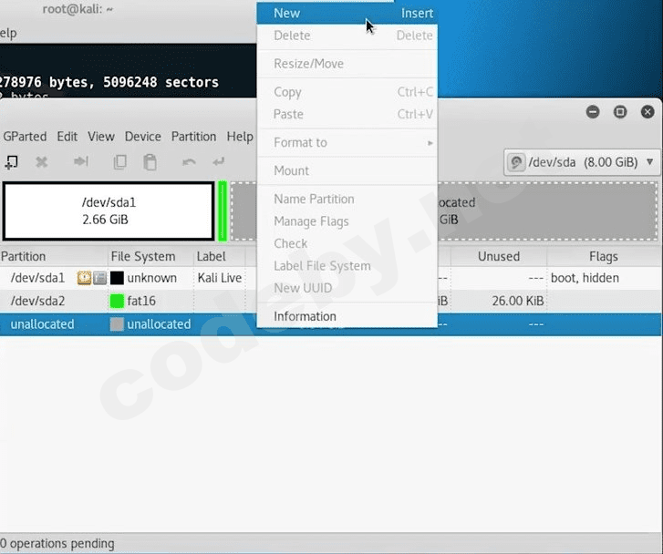Open Information in the context menu
This screenshot has width=663, height=554.
tap(347, 316)
